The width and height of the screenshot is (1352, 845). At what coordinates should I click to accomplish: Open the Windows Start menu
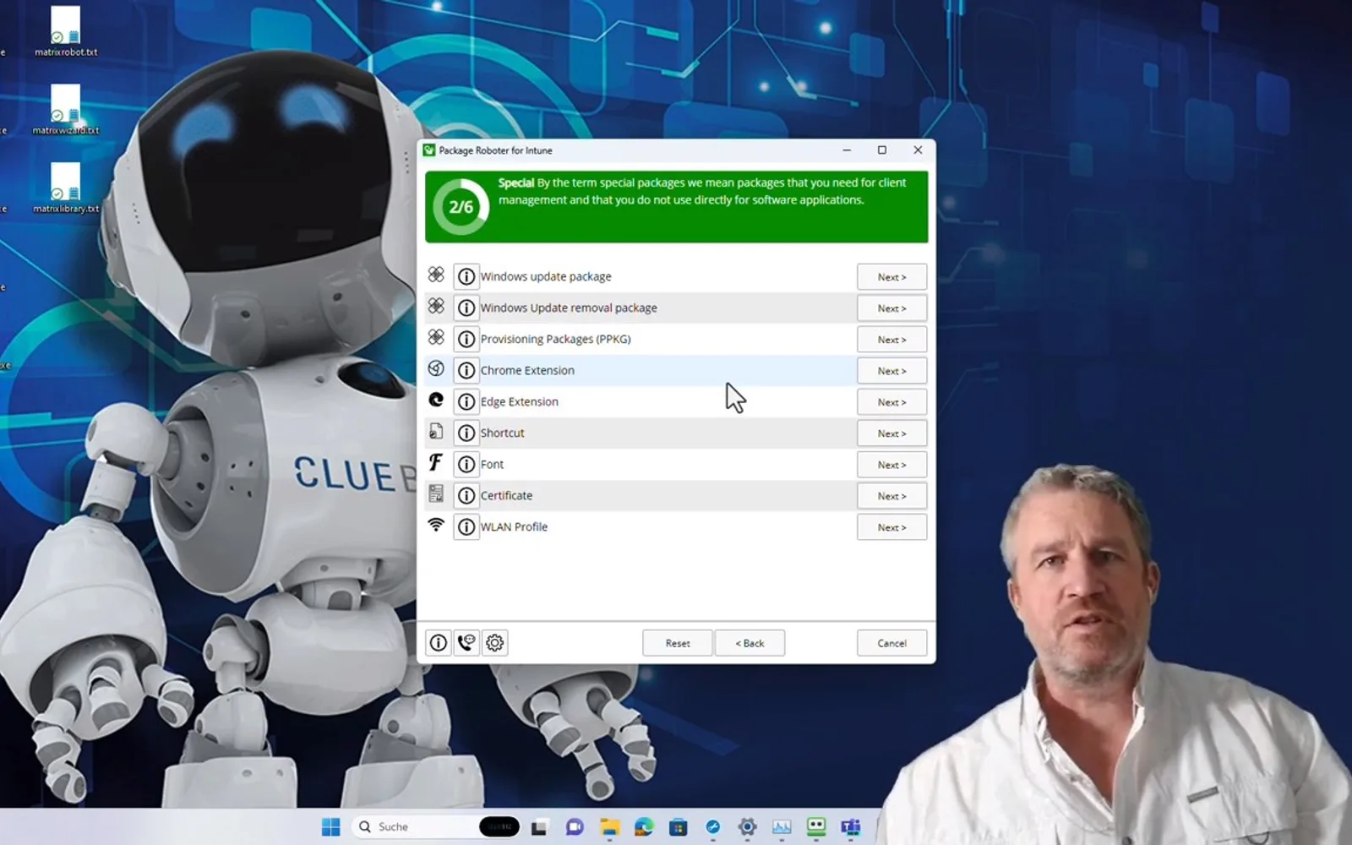(330, 826)
